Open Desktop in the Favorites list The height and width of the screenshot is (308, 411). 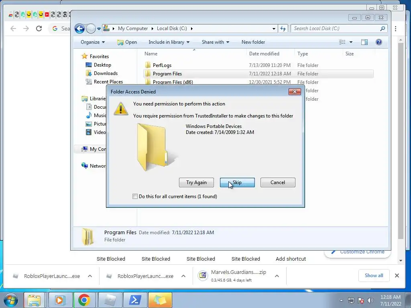[102, 65]
